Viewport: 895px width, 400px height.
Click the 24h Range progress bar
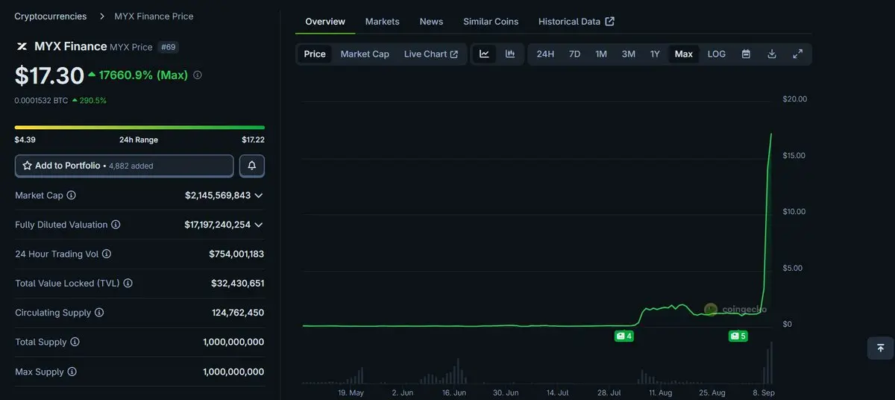coord(139,128)
